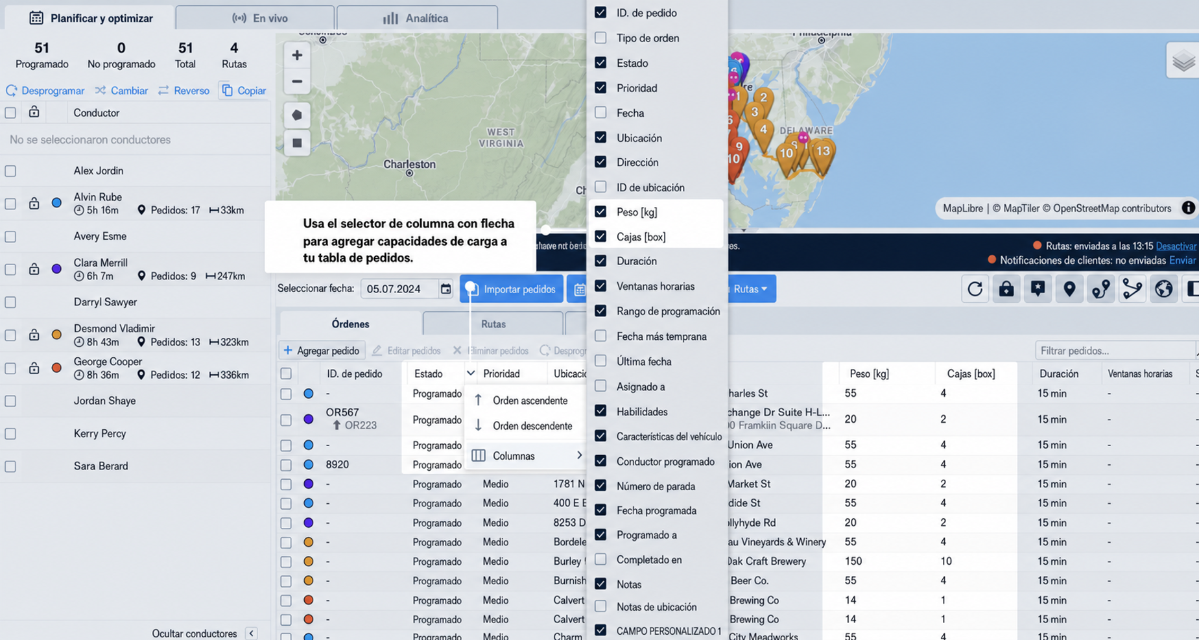Click the starred message bubble toolbar icon
The height and width of the screenshot is (640, 1199).
[x=1038, y=289]
